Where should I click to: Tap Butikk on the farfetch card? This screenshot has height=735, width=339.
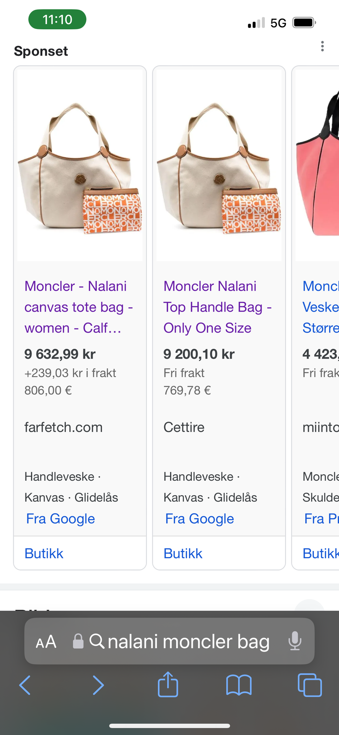44,554
